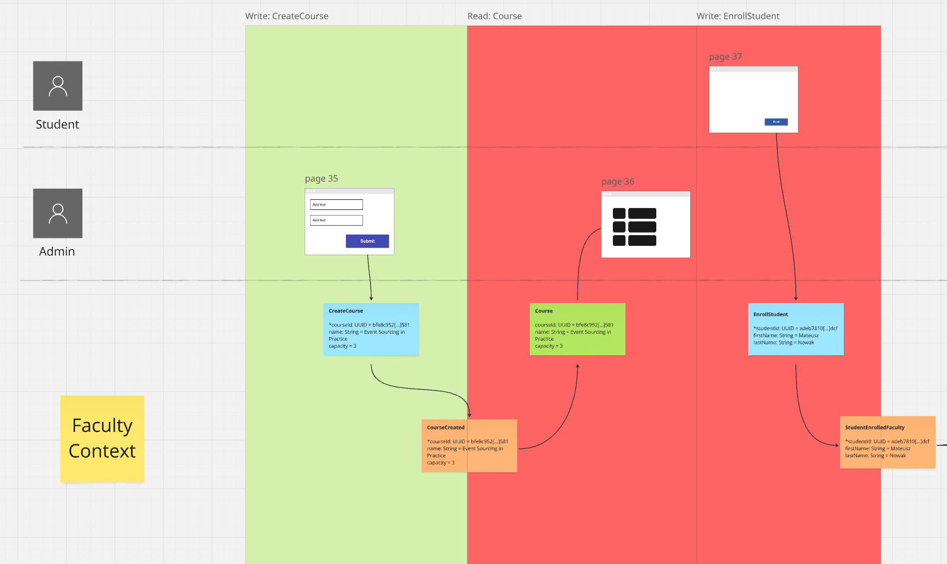Click the window dots on the page 35 wireframe

[310, 190]
